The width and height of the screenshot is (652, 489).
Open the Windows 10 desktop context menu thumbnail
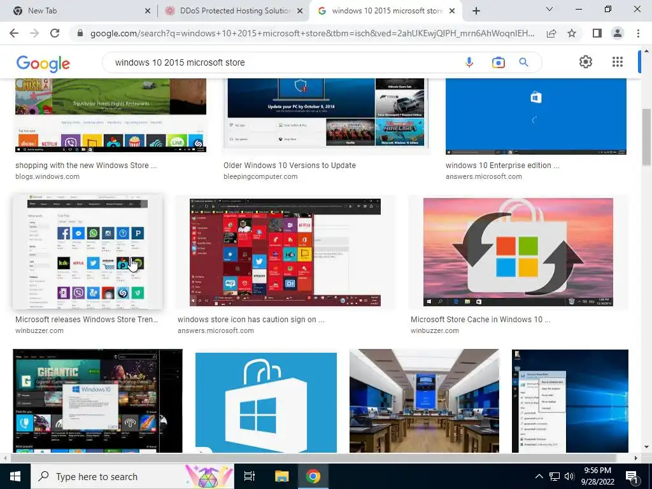click(570, 401)
